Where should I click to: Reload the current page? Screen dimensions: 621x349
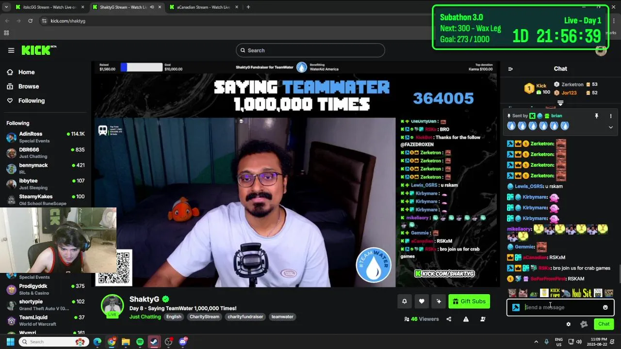30,21
